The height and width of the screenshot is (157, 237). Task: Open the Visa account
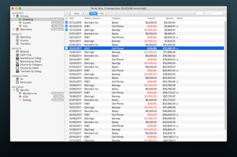tap(37, 26)
